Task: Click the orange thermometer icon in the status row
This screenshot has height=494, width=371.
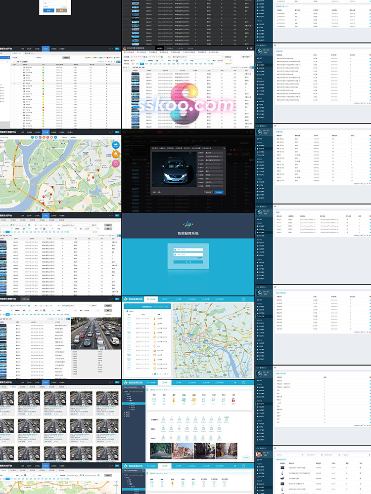Action: click(174, 400)
